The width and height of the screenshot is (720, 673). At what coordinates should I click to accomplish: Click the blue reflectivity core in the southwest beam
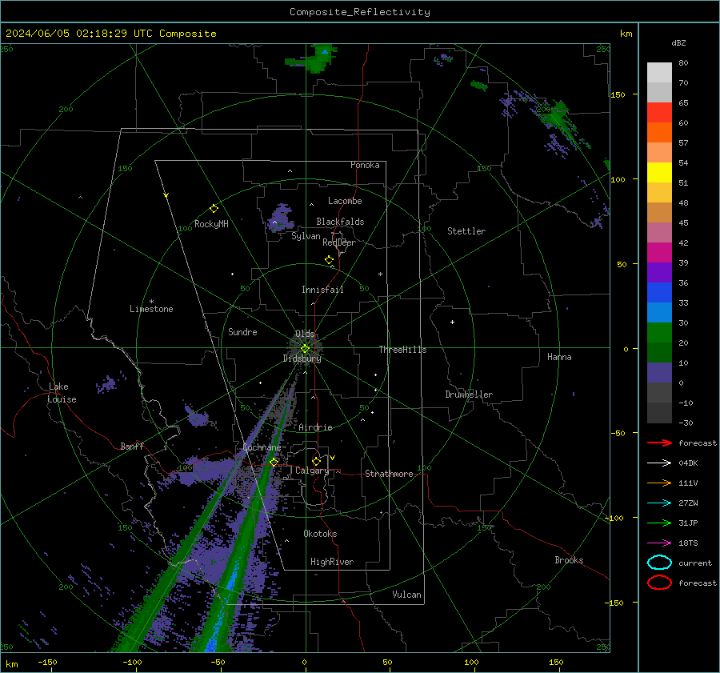click(x=230, y=583)
